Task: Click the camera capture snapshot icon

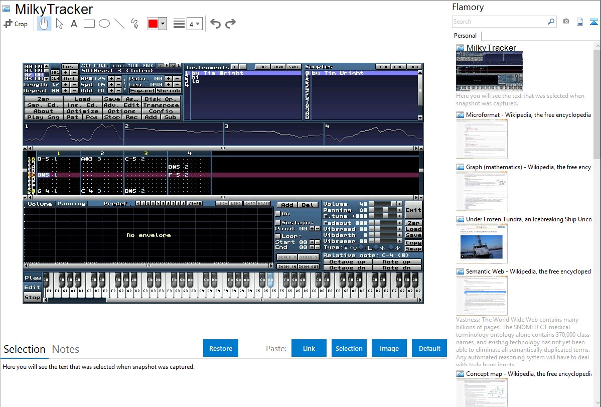Action: click(x=566, y=22)
